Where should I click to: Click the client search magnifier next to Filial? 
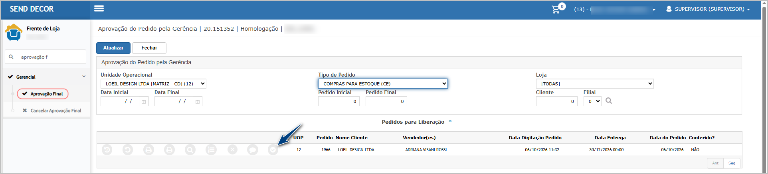pyautogui.click(x=609, y=101)
